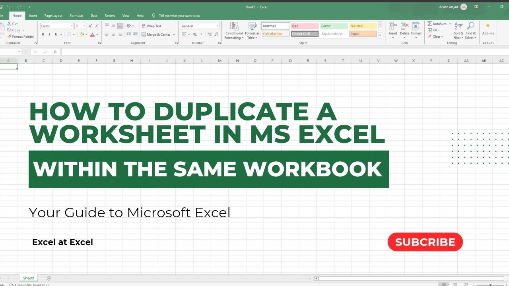Decrease the indent
The width and height of the screenshot is (509, 286).
click(x=129, y=35)
